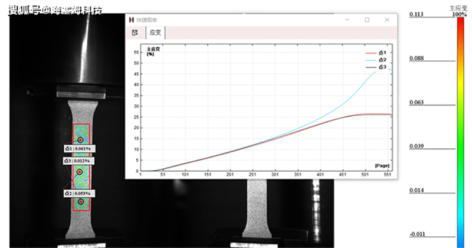Select the middle measurement point marker on specimen
This screenshot has height=248, width=472.
click(x=80, y=172)
